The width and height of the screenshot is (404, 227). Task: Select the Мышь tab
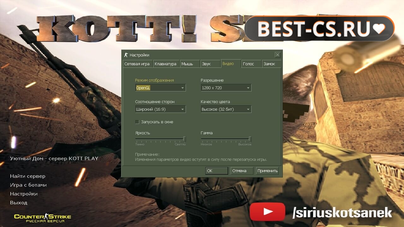click(x=190, y=64)
